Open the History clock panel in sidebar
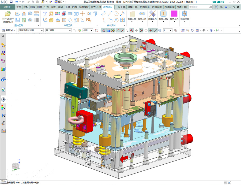 tap(3, 99)
